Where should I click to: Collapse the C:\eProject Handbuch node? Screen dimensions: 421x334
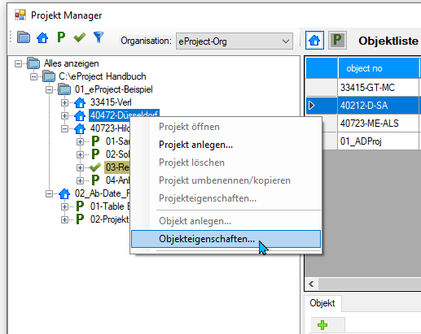coord(33,76)
